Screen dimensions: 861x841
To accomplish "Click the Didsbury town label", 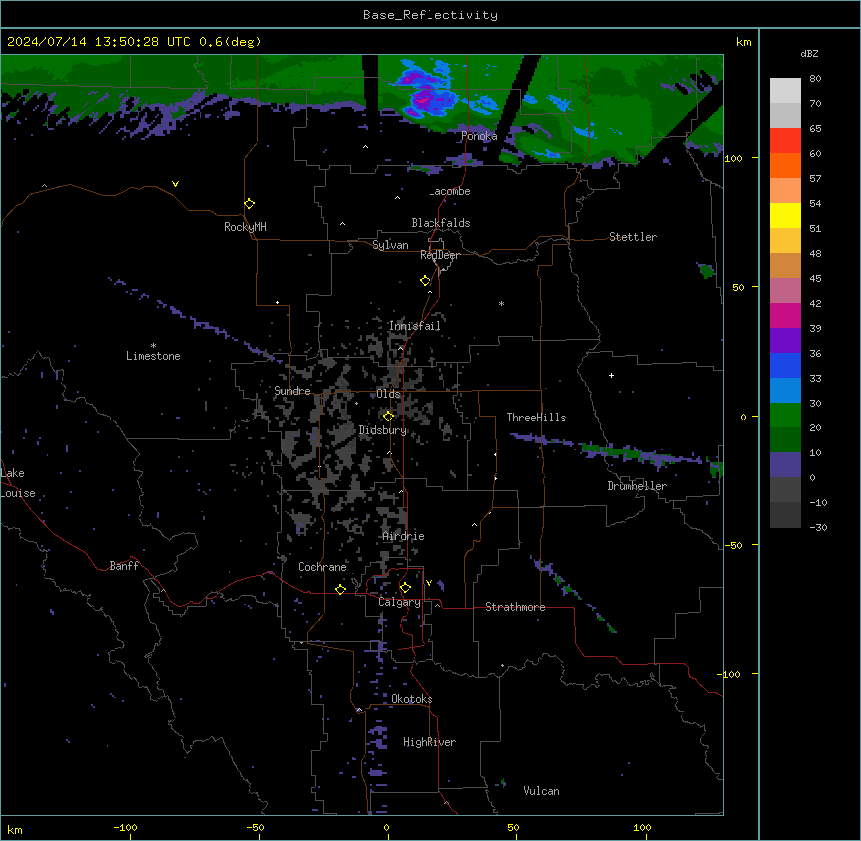I will pos(383,430).
